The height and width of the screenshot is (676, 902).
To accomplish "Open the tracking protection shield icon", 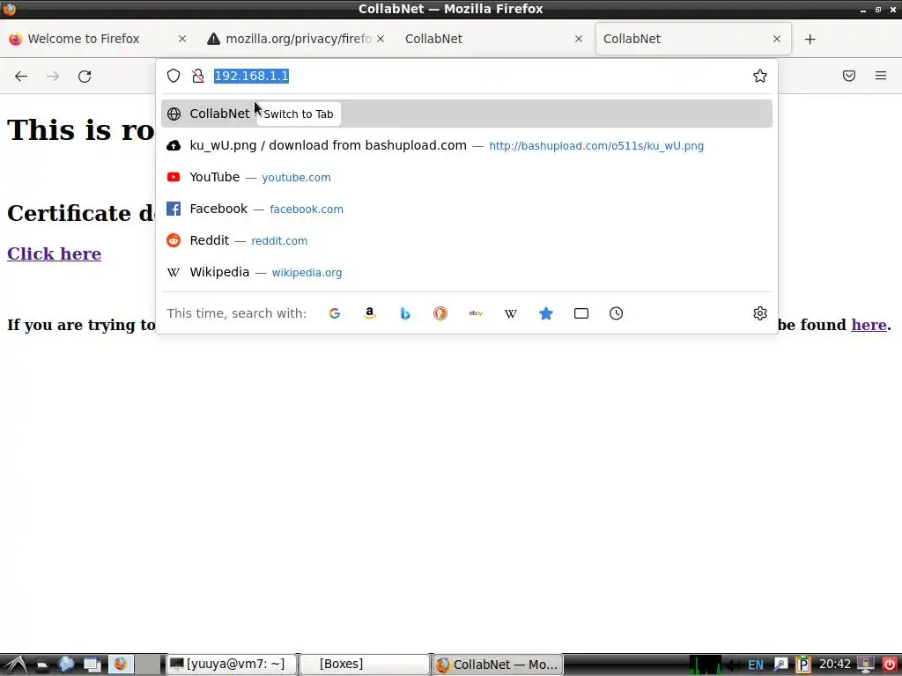I will [x=174, y=76].
